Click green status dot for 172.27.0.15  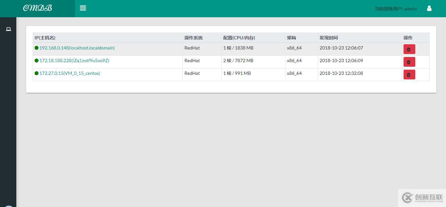(37, 73)
